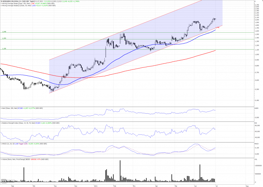Screen dimensions: 263x187
Task: Click the RSI axis title on the right
Action: pyautogui.click(x=256, y=123)
